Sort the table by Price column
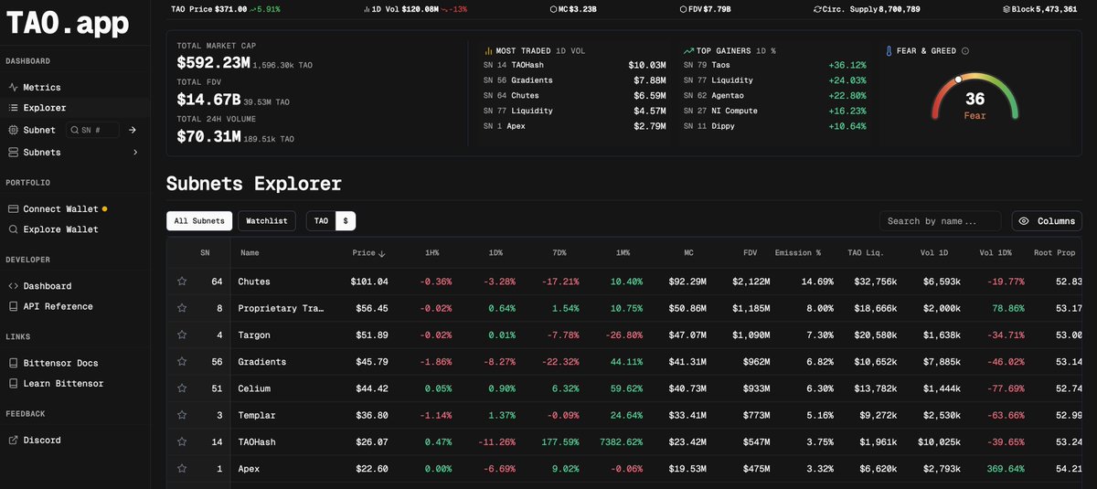Image resolution: width=1097 pixels, height=489 pixels. (369, 253)
